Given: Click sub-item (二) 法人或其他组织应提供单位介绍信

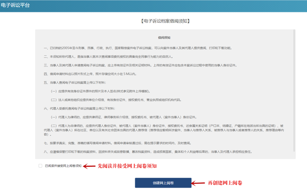Looking at the screenshot, I should click(116, 100).
